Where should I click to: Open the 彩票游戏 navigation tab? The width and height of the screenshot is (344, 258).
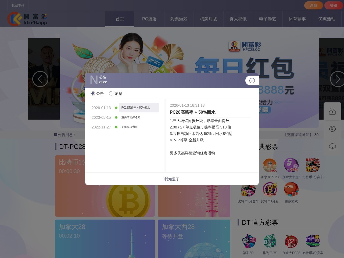coord(179,19)
